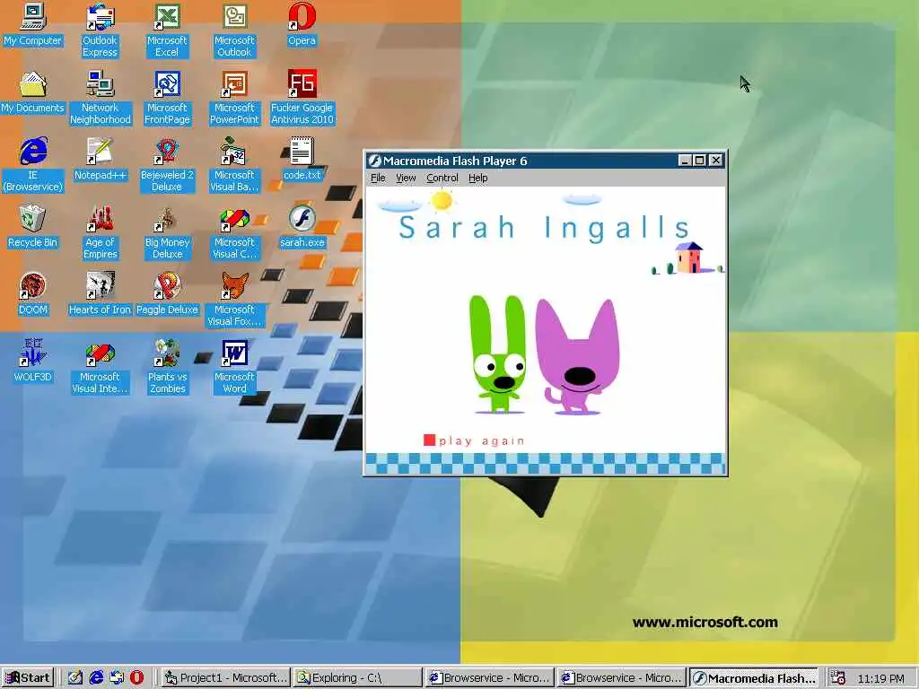Click the system tray scheduler icon
The height and width of the screenshot is (689, 919).
point(838,678)
